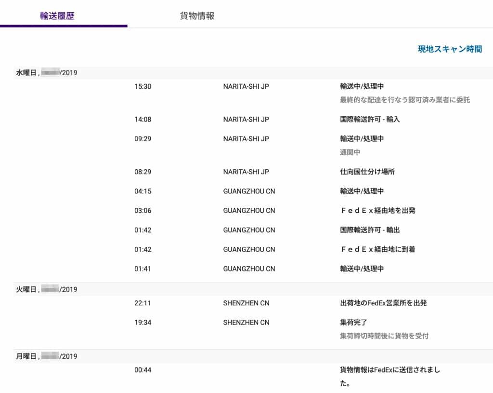This screenshot has height=393, width=493.
Task: Select SHENZHEN CN in the 19:34 row
Action: coord(246,323)
